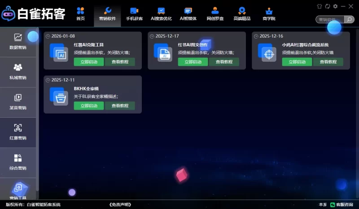Screen dimensions: 359x209
Task: Open the 营销工具 sidebar category
Action: click(x=18, y=189)
